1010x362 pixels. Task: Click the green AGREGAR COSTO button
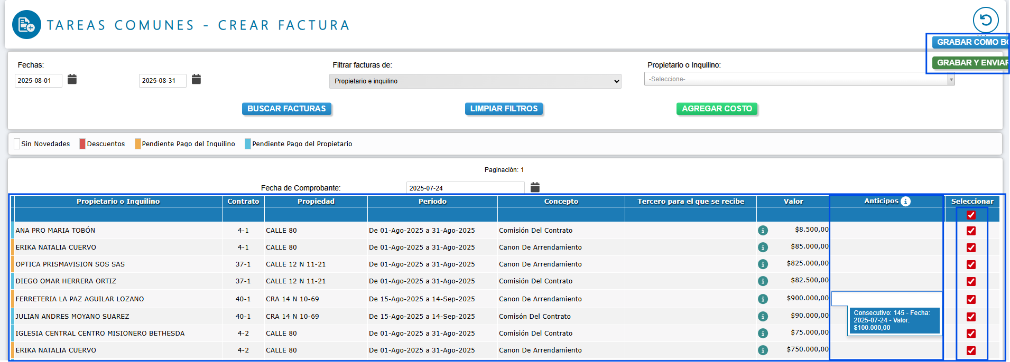(x=717, y=109)
